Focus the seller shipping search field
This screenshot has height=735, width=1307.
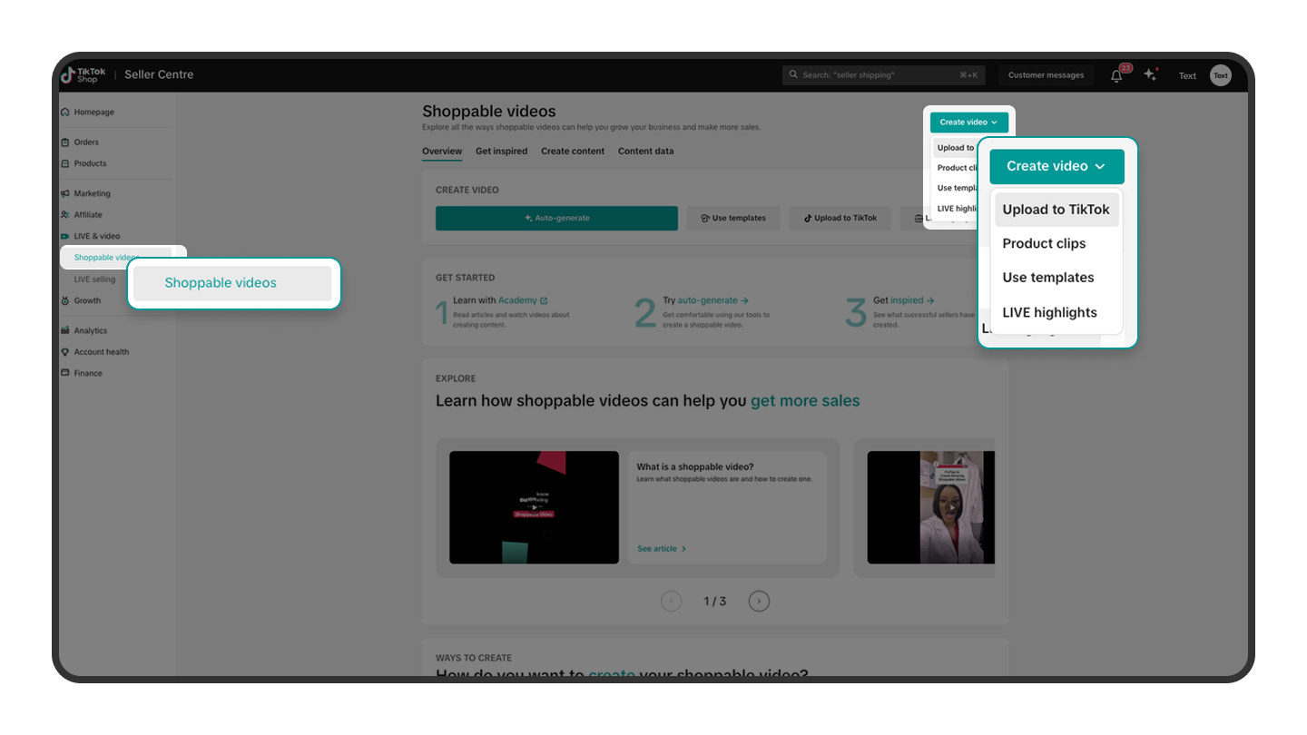pos(883,75)
